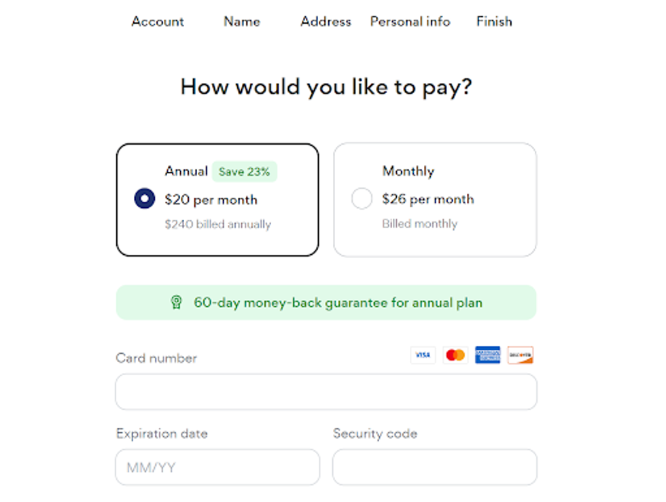Click the Save 23% badge
The width and height of the screenshot is (666, 502).
coord(244,172)
